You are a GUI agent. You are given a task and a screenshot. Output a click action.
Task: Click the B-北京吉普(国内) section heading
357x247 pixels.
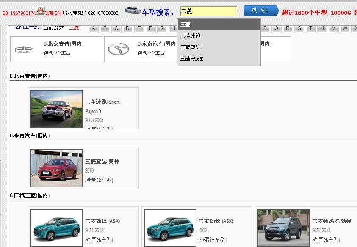coord(30,76)
